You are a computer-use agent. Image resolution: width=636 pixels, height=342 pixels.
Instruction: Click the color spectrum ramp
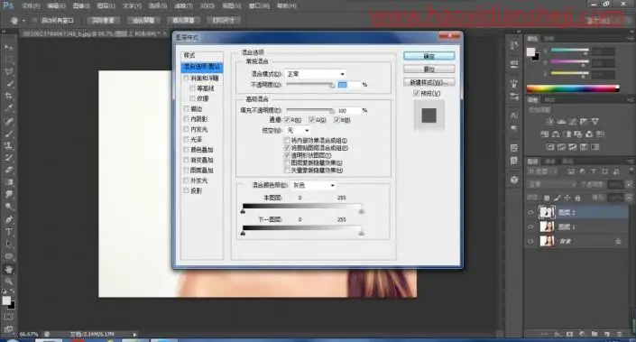573,88
